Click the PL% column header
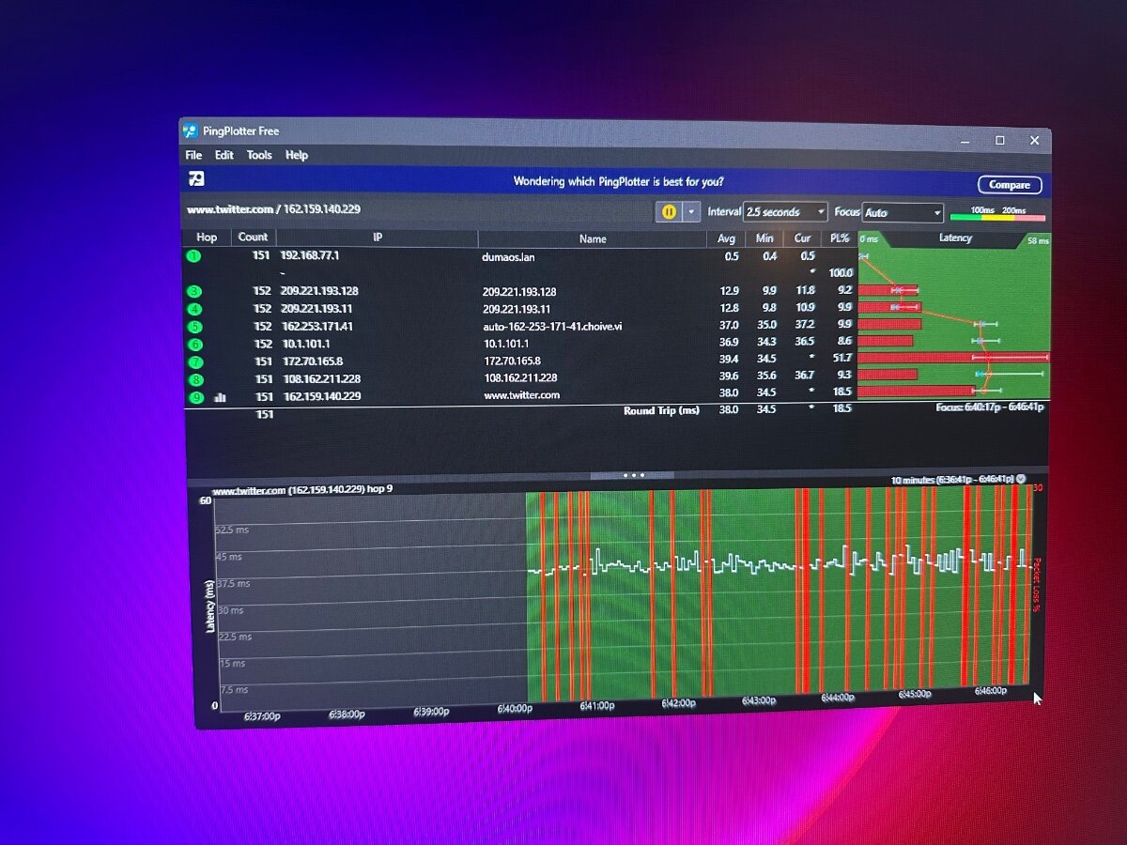Viewport: 1127px width, 845px height. coord(838,238)
